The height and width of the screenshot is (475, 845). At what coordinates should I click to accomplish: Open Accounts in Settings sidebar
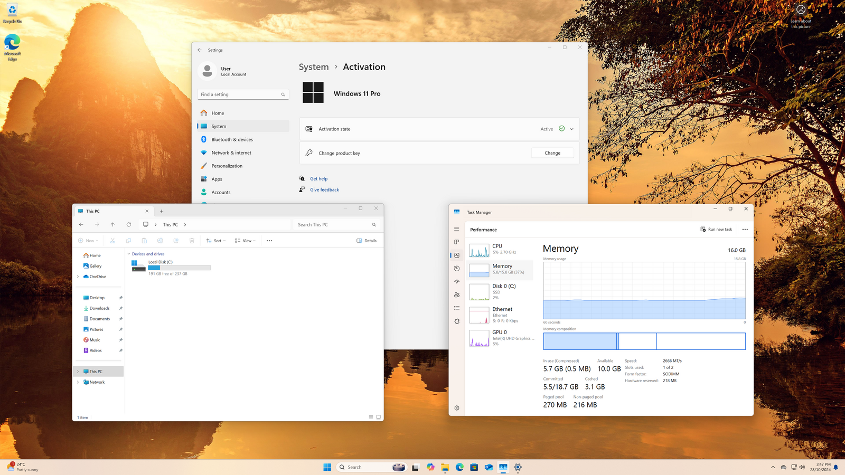[243, 193]
